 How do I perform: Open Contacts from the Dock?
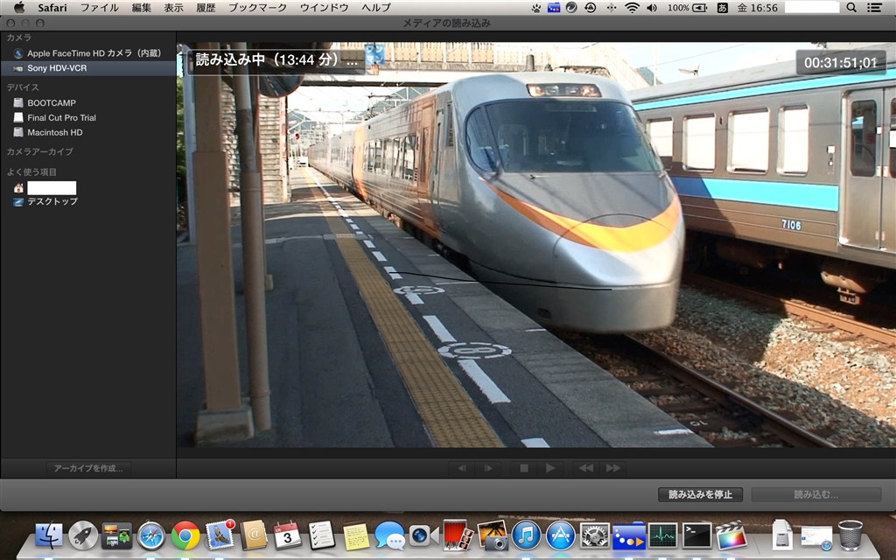click(254, 535)
